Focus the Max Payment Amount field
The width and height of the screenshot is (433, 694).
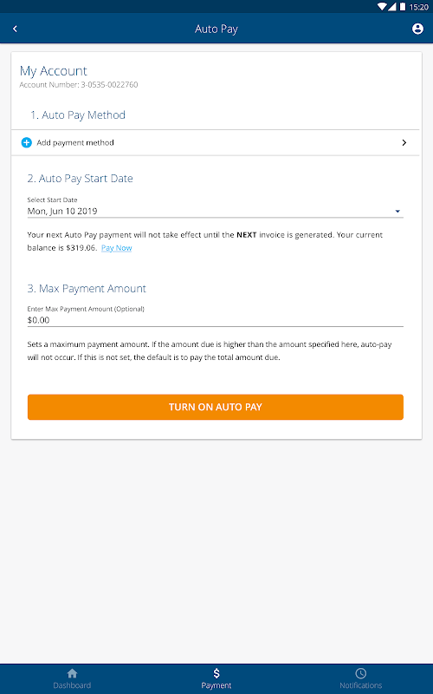215,320
